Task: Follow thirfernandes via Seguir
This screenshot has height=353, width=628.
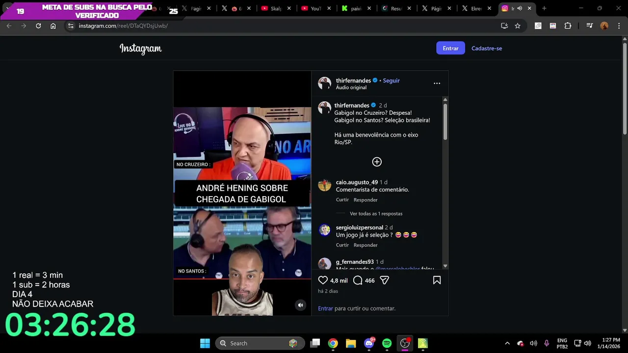Action: 391,80
